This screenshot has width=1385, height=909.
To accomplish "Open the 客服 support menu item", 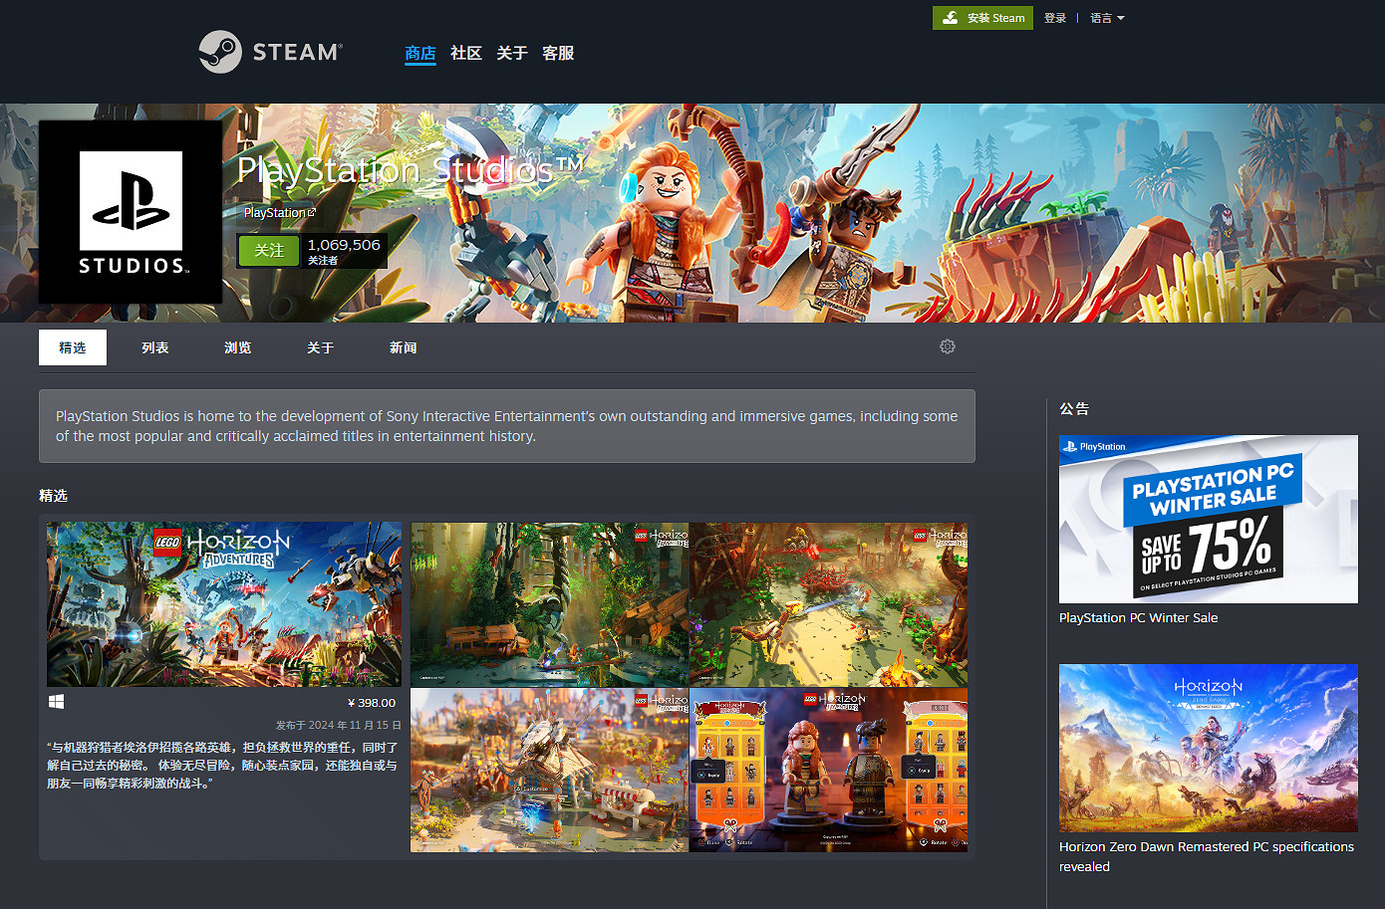I will (x=558, y=53).
